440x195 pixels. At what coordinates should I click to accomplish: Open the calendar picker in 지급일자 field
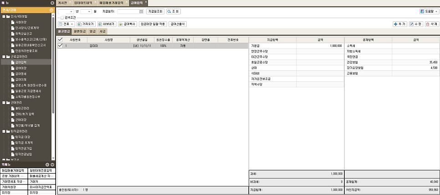pos(141,11)
